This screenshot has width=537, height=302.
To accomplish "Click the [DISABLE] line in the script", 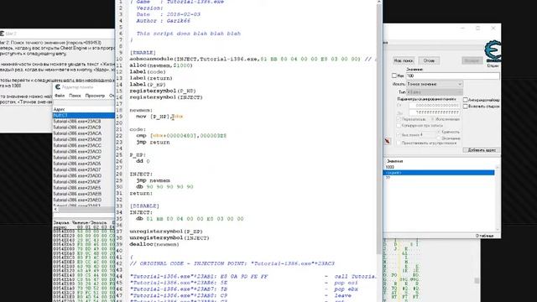I will [144, 206].
